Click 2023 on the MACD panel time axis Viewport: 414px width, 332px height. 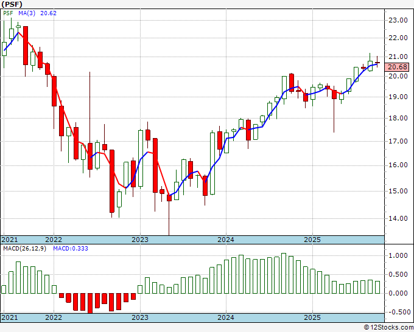pos(140,317)
